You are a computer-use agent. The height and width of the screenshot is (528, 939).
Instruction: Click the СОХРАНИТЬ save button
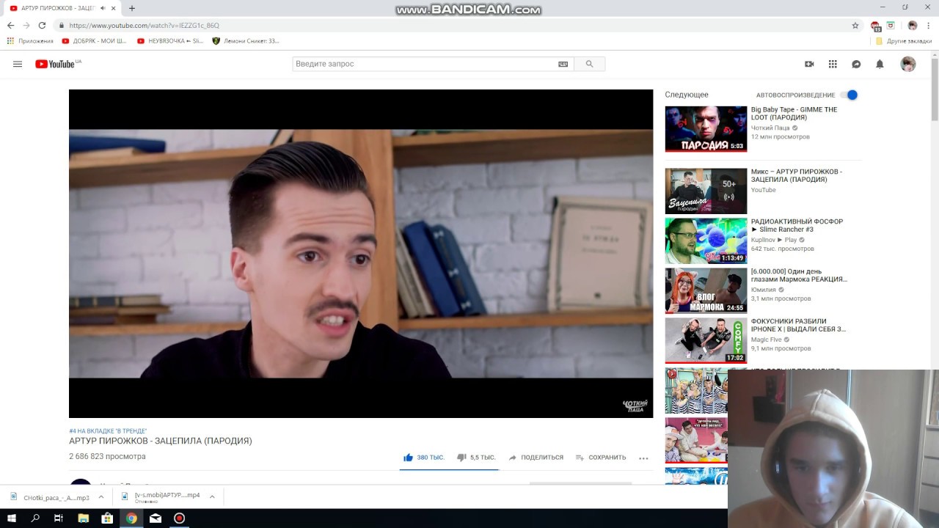[x=600, y=458]
